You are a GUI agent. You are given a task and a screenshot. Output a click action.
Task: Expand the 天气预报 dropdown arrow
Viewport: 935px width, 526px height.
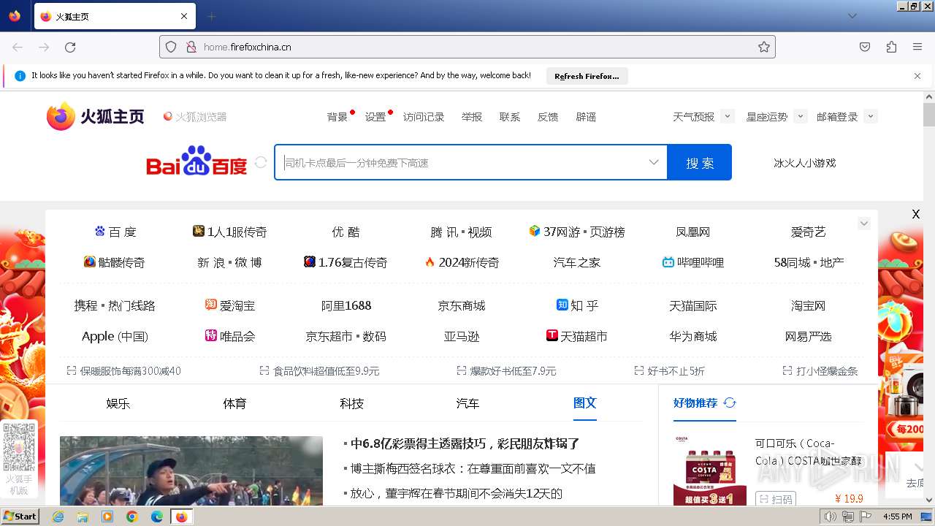[727, 116]
